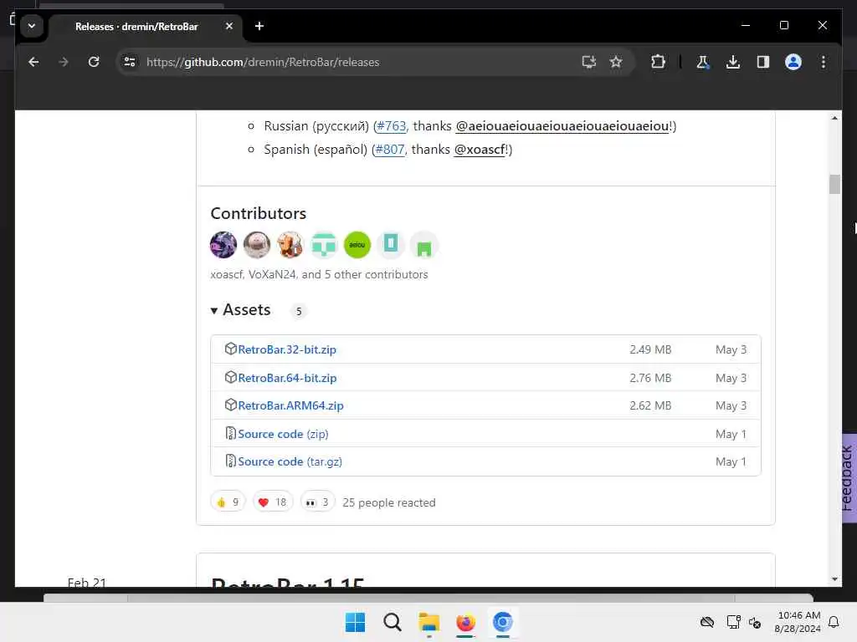Image resolution: width=857 pixels, height=642 pixels.
Task: Click the first contributor avatar
Action: click(x=223, y=245)
